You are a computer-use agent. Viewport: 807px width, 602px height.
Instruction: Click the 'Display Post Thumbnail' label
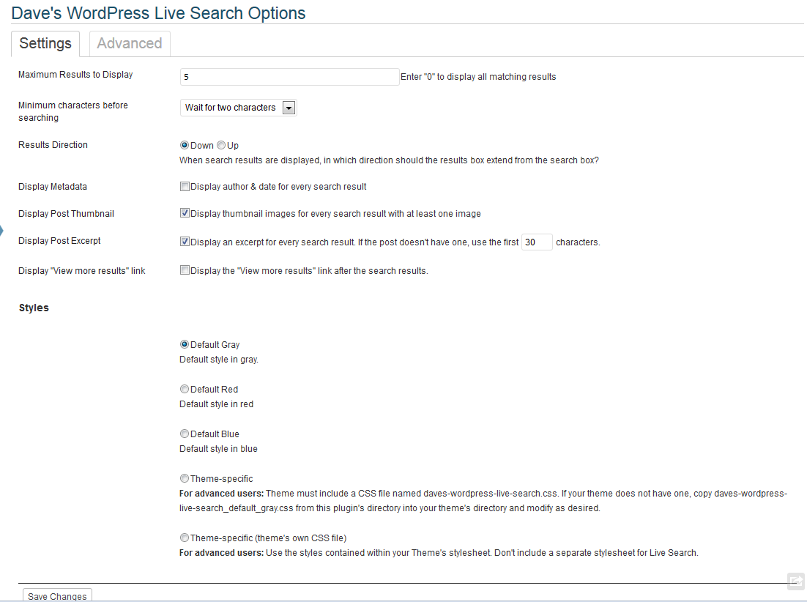(x=67, y=214)
